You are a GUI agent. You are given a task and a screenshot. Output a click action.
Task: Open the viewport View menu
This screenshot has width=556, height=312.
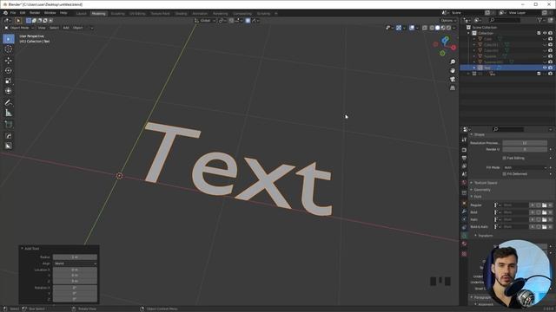tap(42, 28)
